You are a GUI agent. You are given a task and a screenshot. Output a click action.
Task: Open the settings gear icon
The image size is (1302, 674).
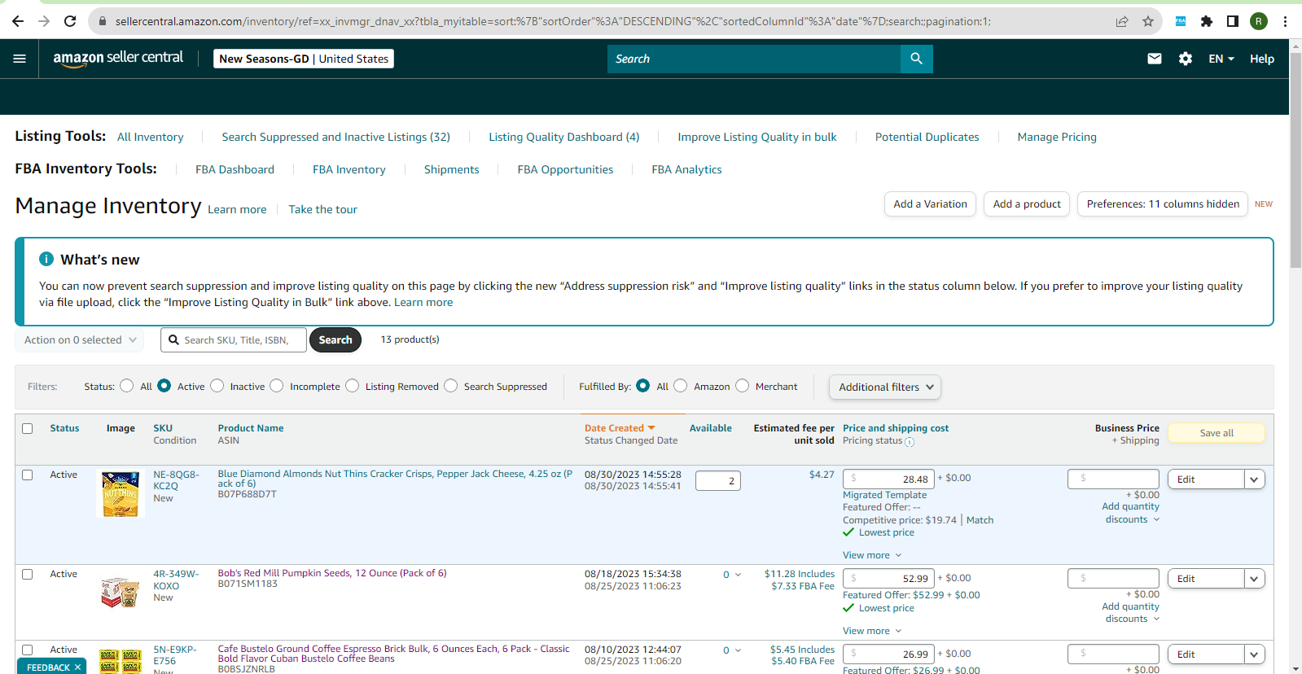pyautogui.click(x=1186, y=59)
